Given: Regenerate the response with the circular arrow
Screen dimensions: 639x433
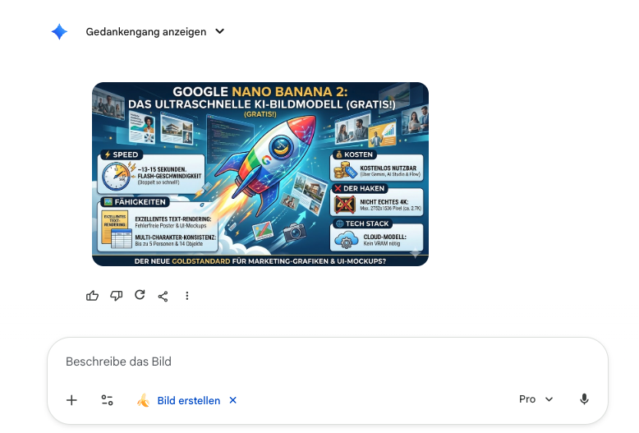Looking at the screenshot, I should tap(140, 295).
